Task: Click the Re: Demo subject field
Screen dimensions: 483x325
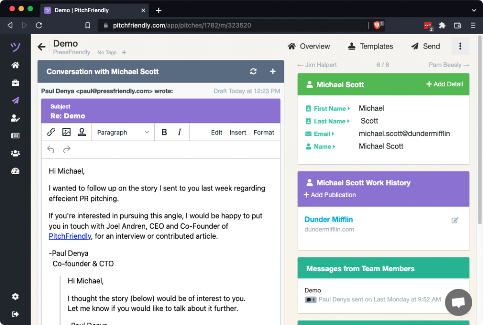Action: pyautogui.click(x=160, y=116)
